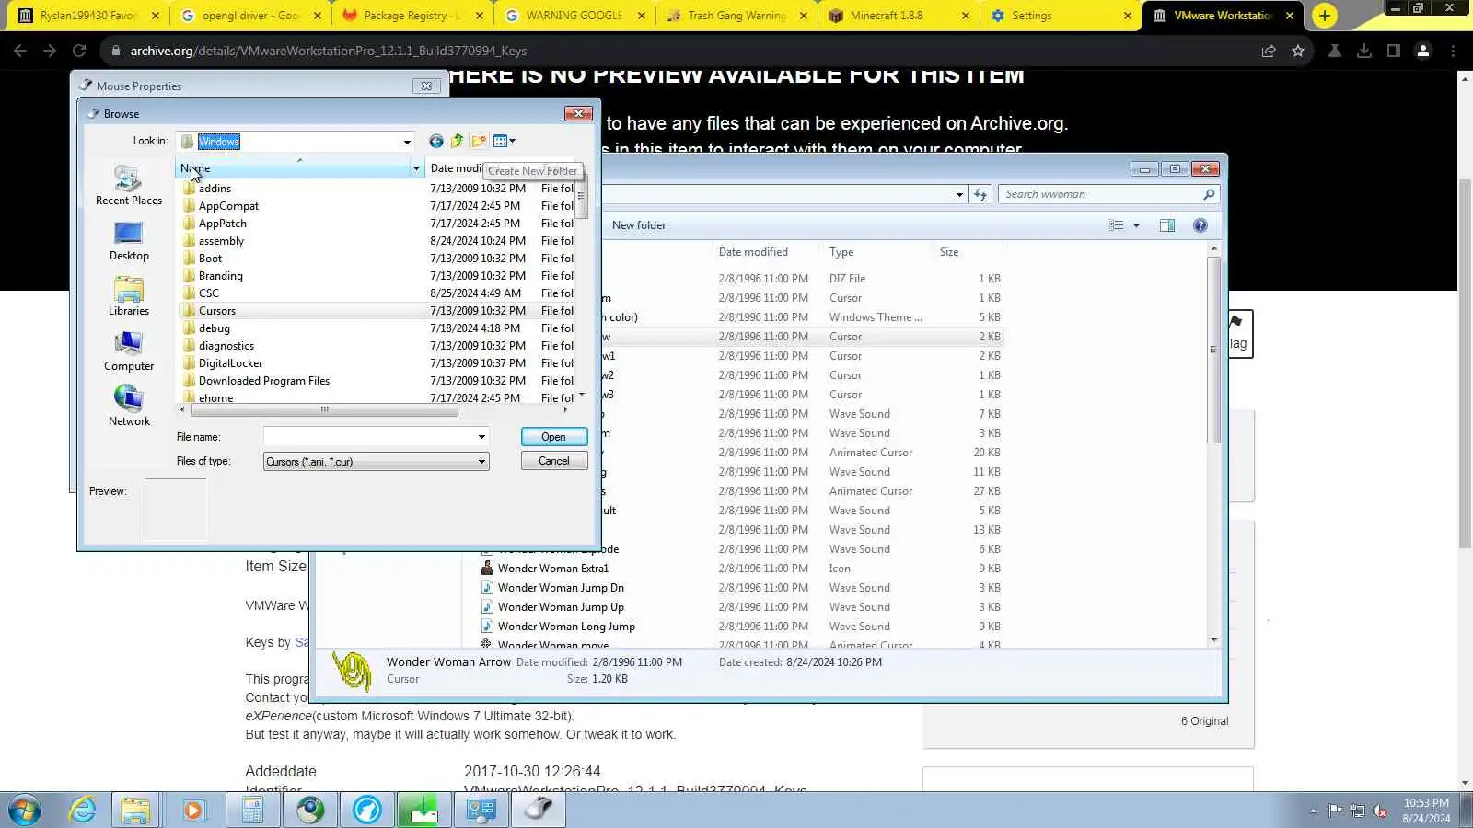Viewport: 1473px width, 828px height.
Task: Click the volume icon in system tray
Action: 1380,811
